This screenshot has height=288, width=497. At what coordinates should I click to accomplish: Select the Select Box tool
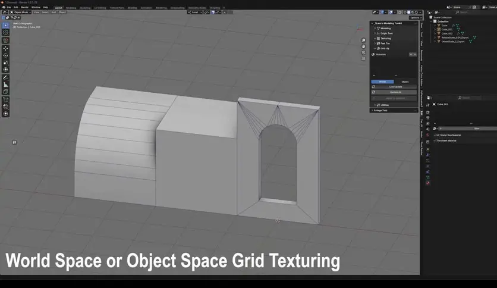pos(6,26)
